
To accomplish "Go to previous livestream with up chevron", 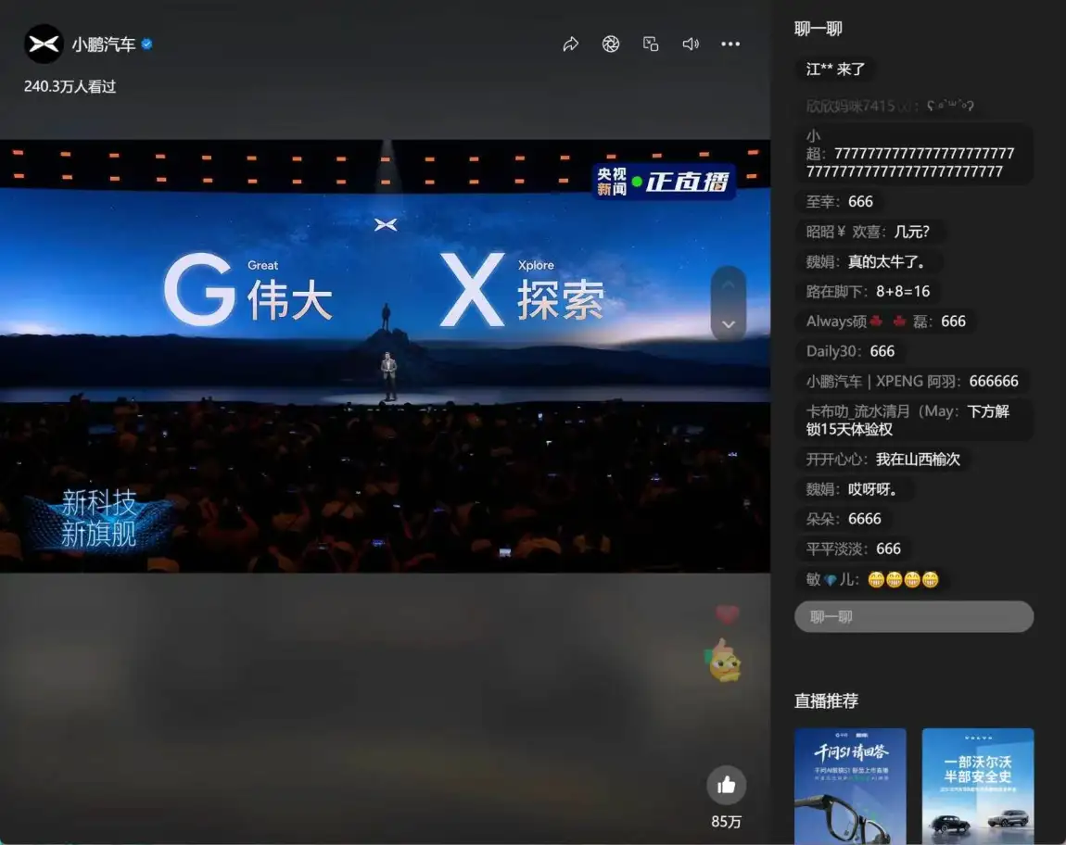I will coord(728,284).
